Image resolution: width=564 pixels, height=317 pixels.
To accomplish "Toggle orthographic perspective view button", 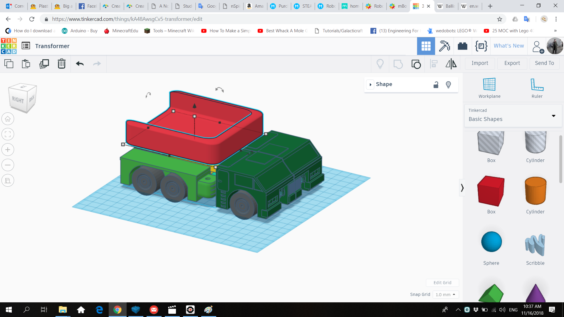I will coord(8,181).
